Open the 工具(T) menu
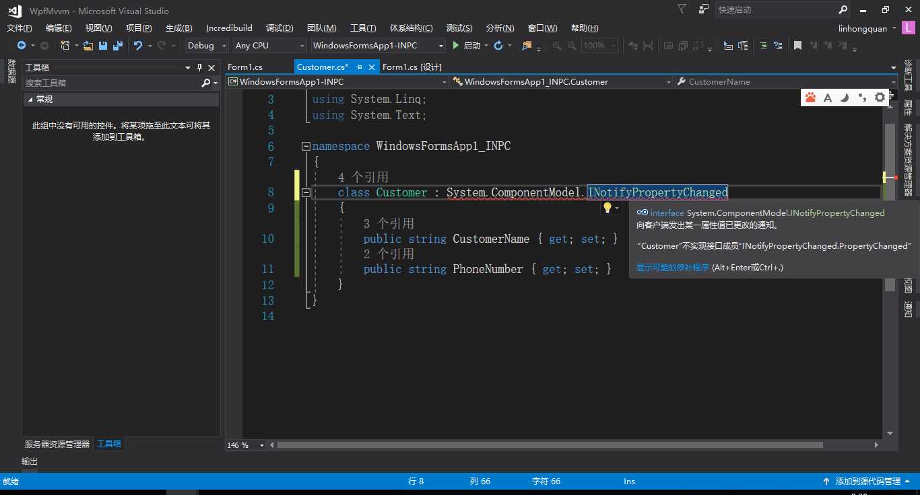Screen dimensions: 920x495 (x=363, y=28)
